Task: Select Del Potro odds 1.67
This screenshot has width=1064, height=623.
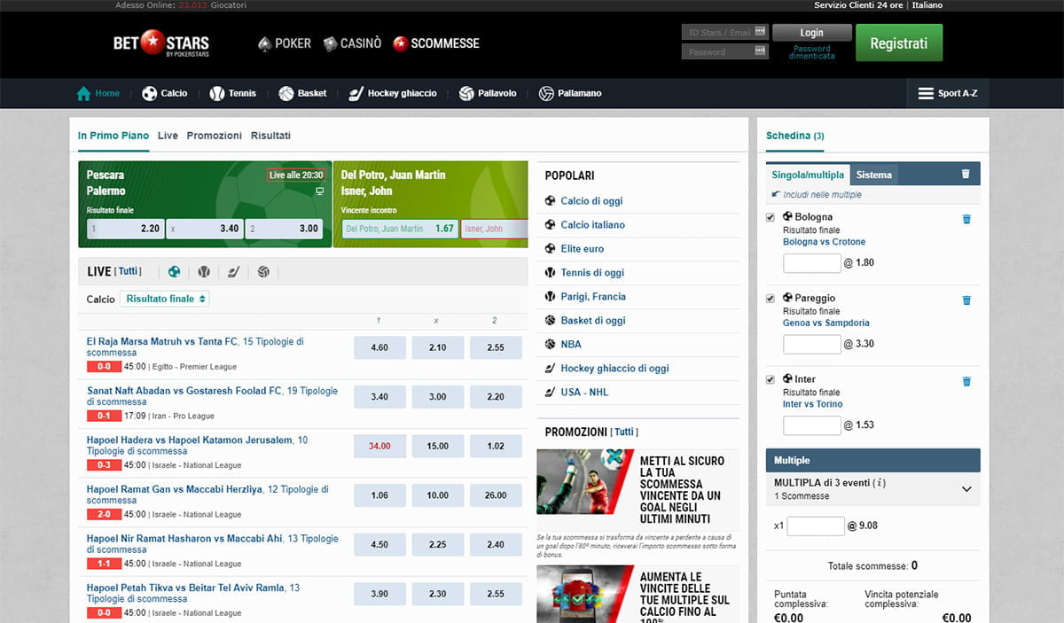Action: pos(399,229)
